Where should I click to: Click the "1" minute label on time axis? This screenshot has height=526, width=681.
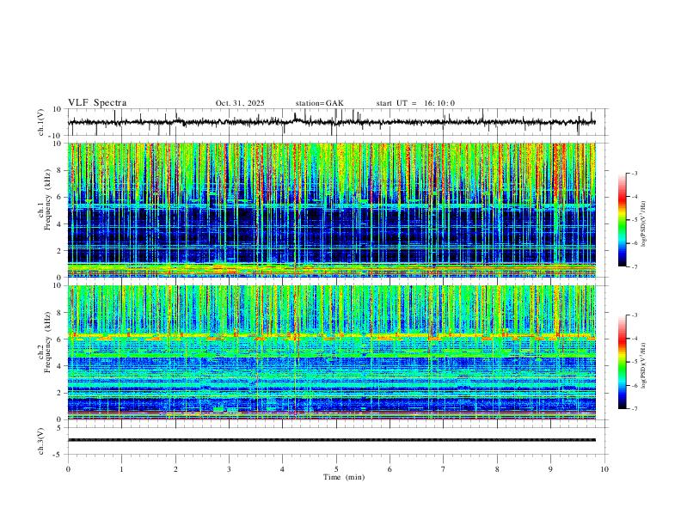[121, 469]
